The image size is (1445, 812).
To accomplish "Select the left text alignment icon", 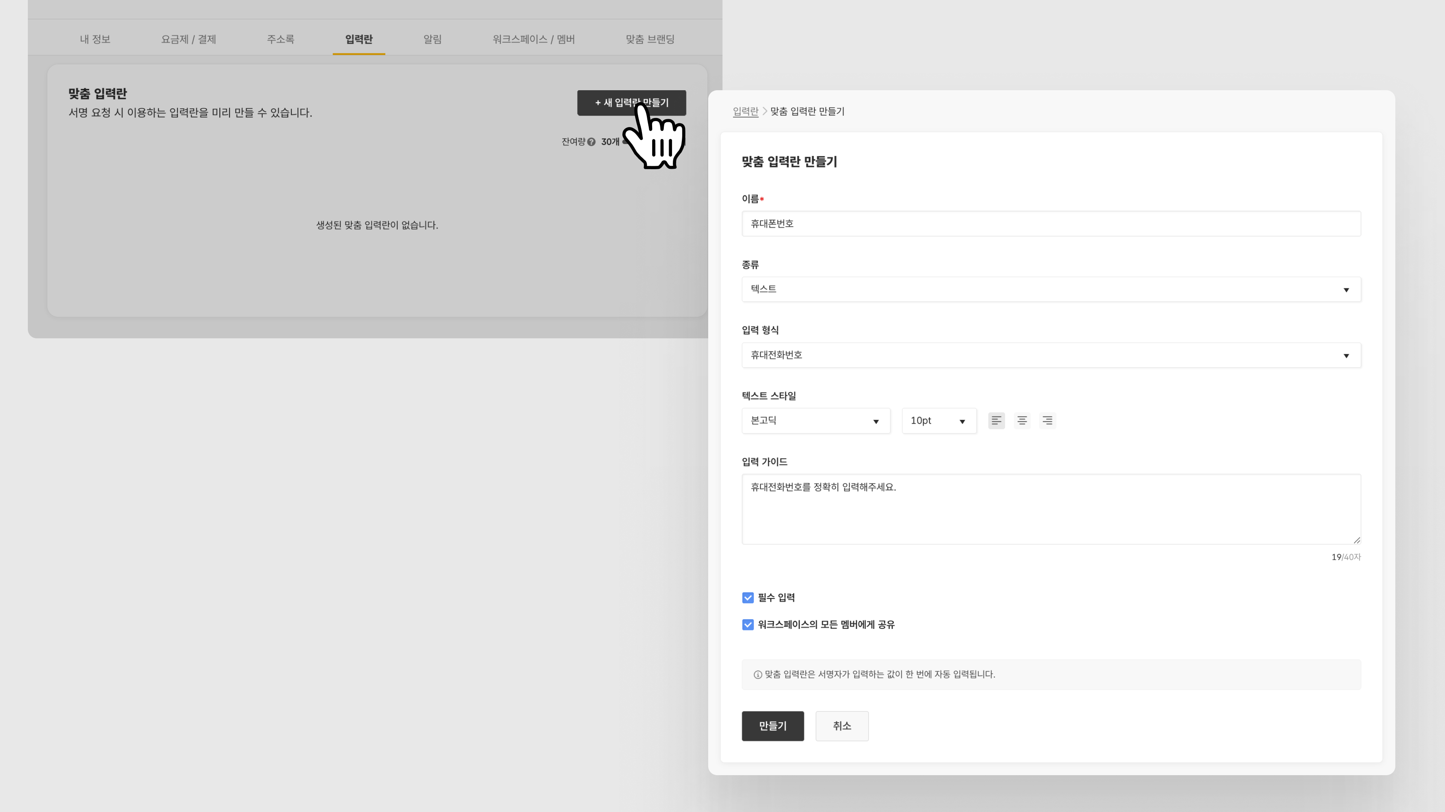I will [996, 420].
